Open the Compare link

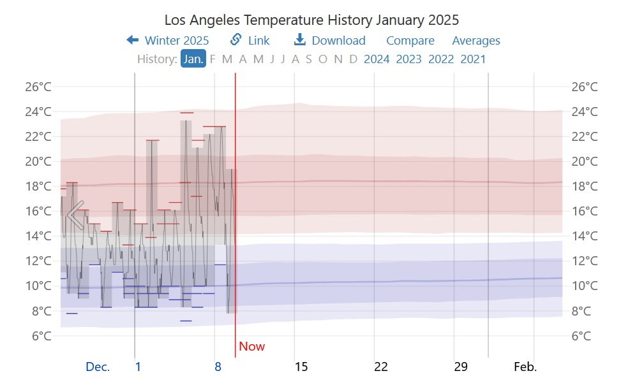coord(410,41)
